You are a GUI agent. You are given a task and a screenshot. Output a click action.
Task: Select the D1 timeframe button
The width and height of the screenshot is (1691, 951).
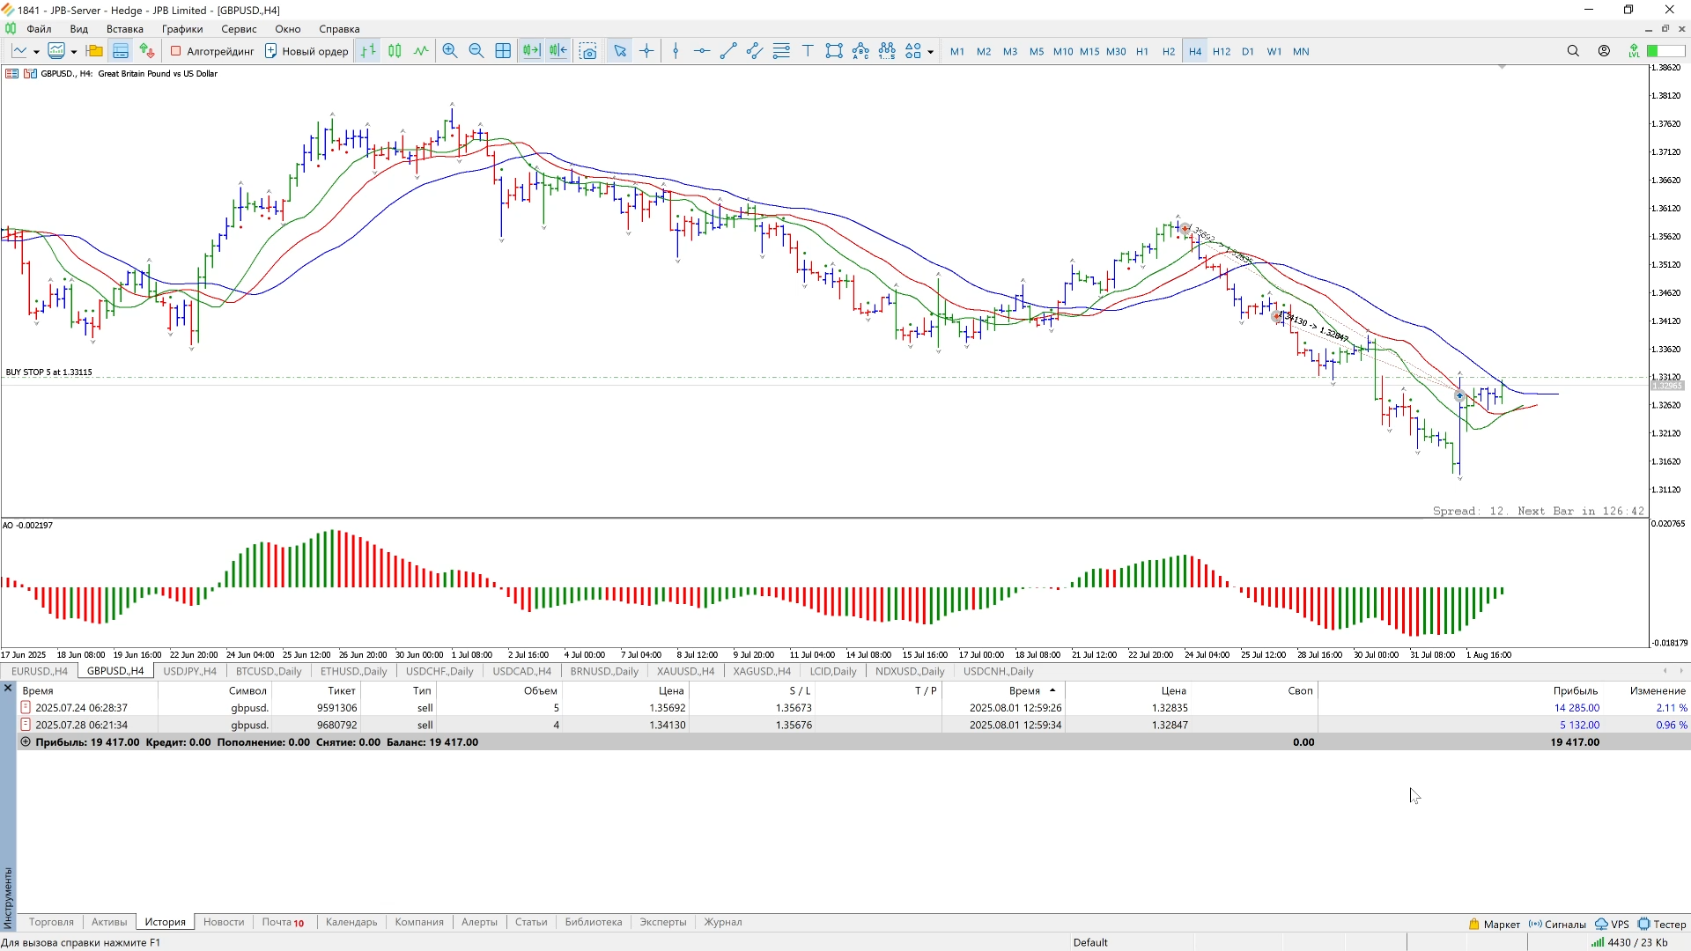pyautogui.click(x=1248, y=51)
